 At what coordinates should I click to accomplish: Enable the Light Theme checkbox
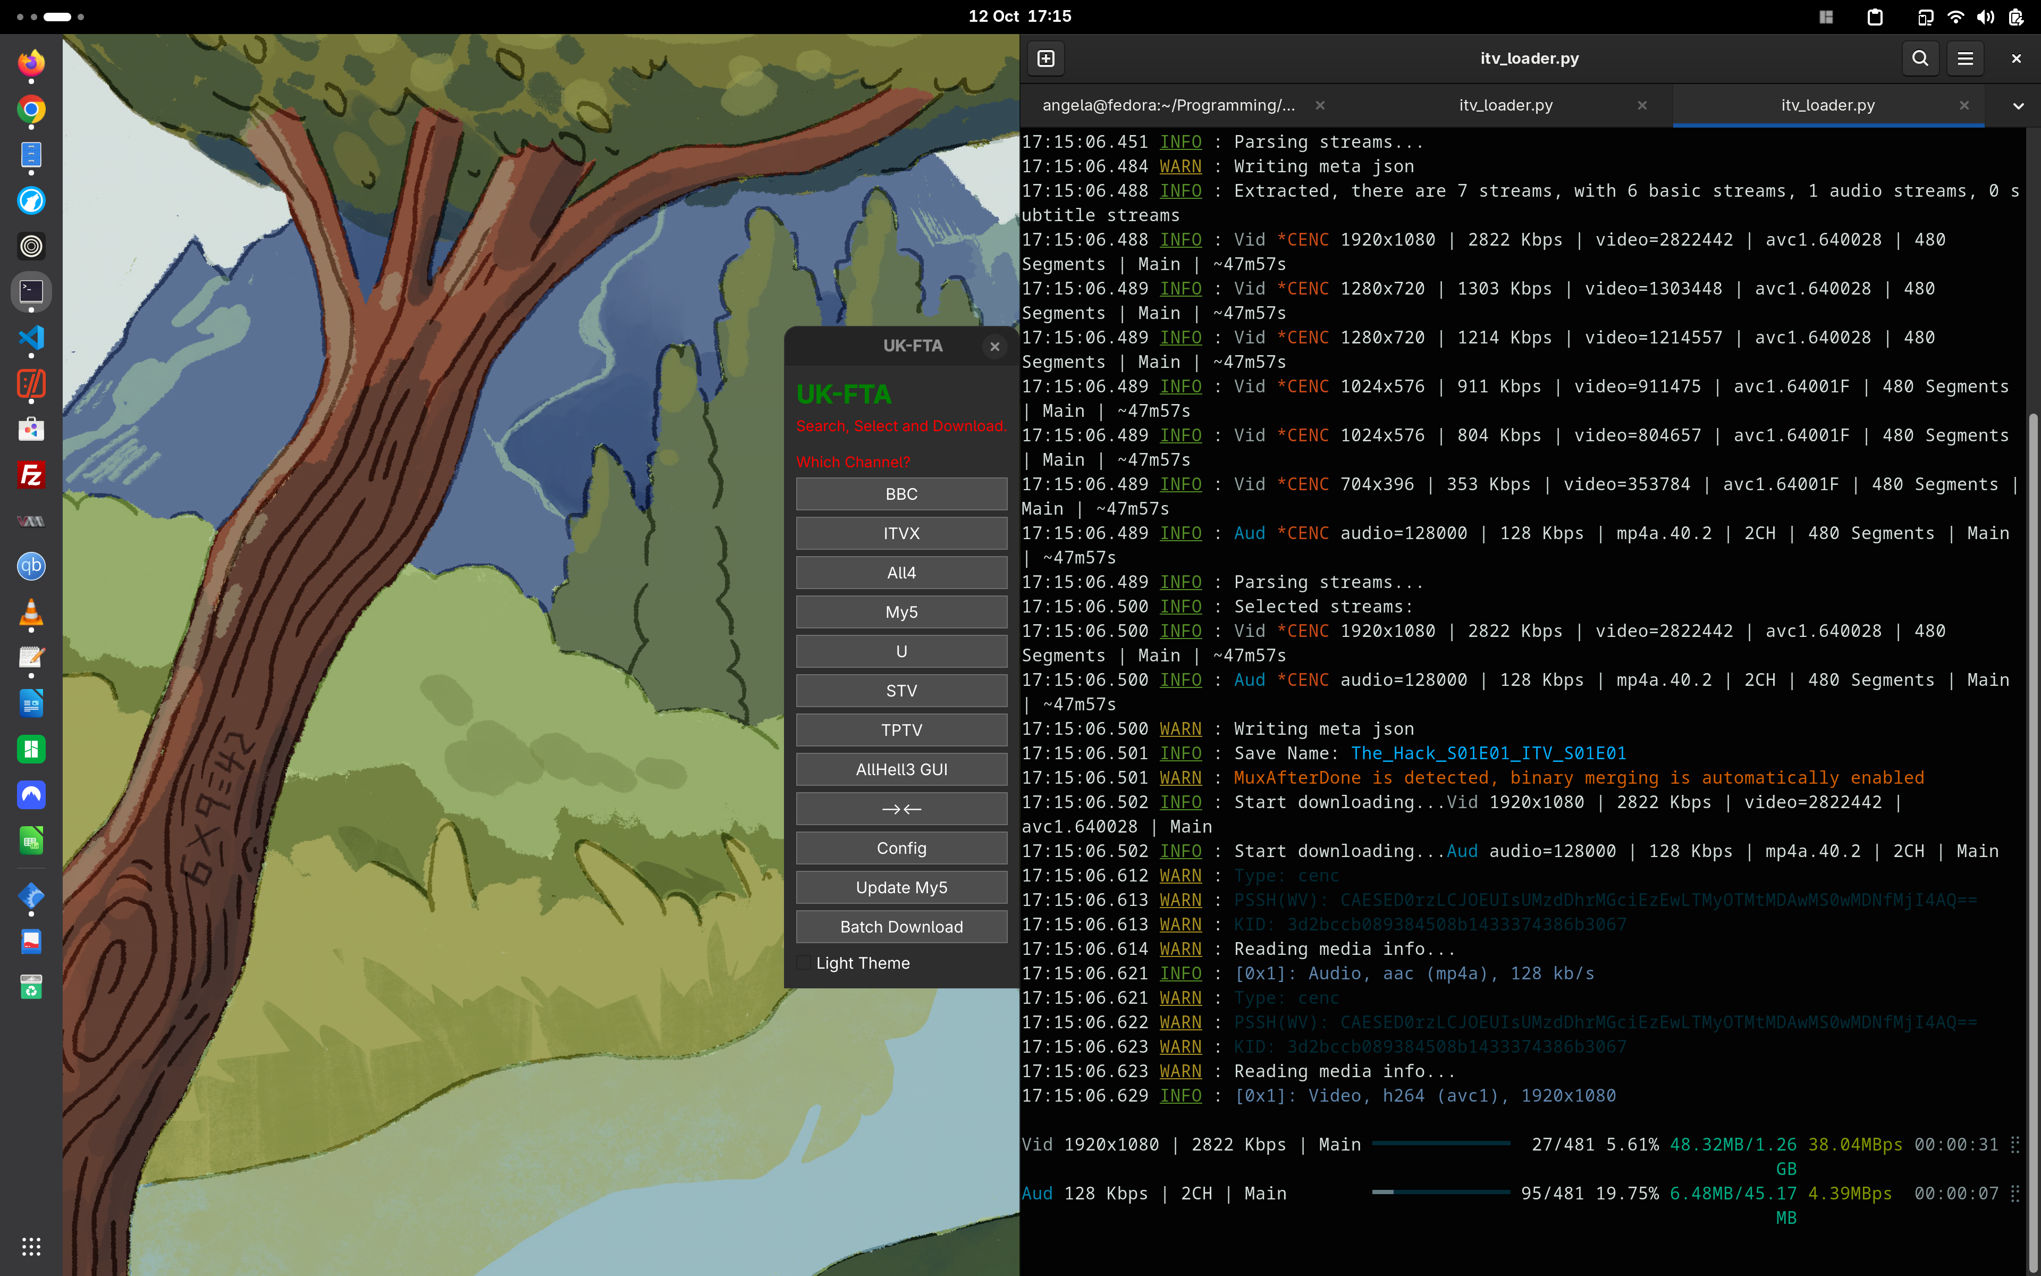(804, 963)
